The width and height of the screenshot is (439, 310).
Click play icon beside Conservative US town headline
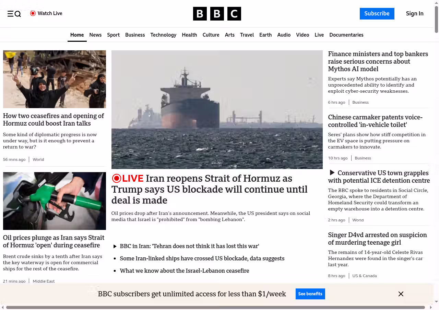332,173
